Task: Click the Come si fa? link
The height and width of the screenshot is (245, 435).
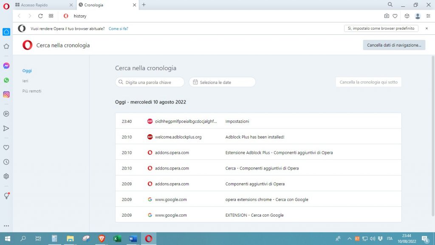Action: 118,29
